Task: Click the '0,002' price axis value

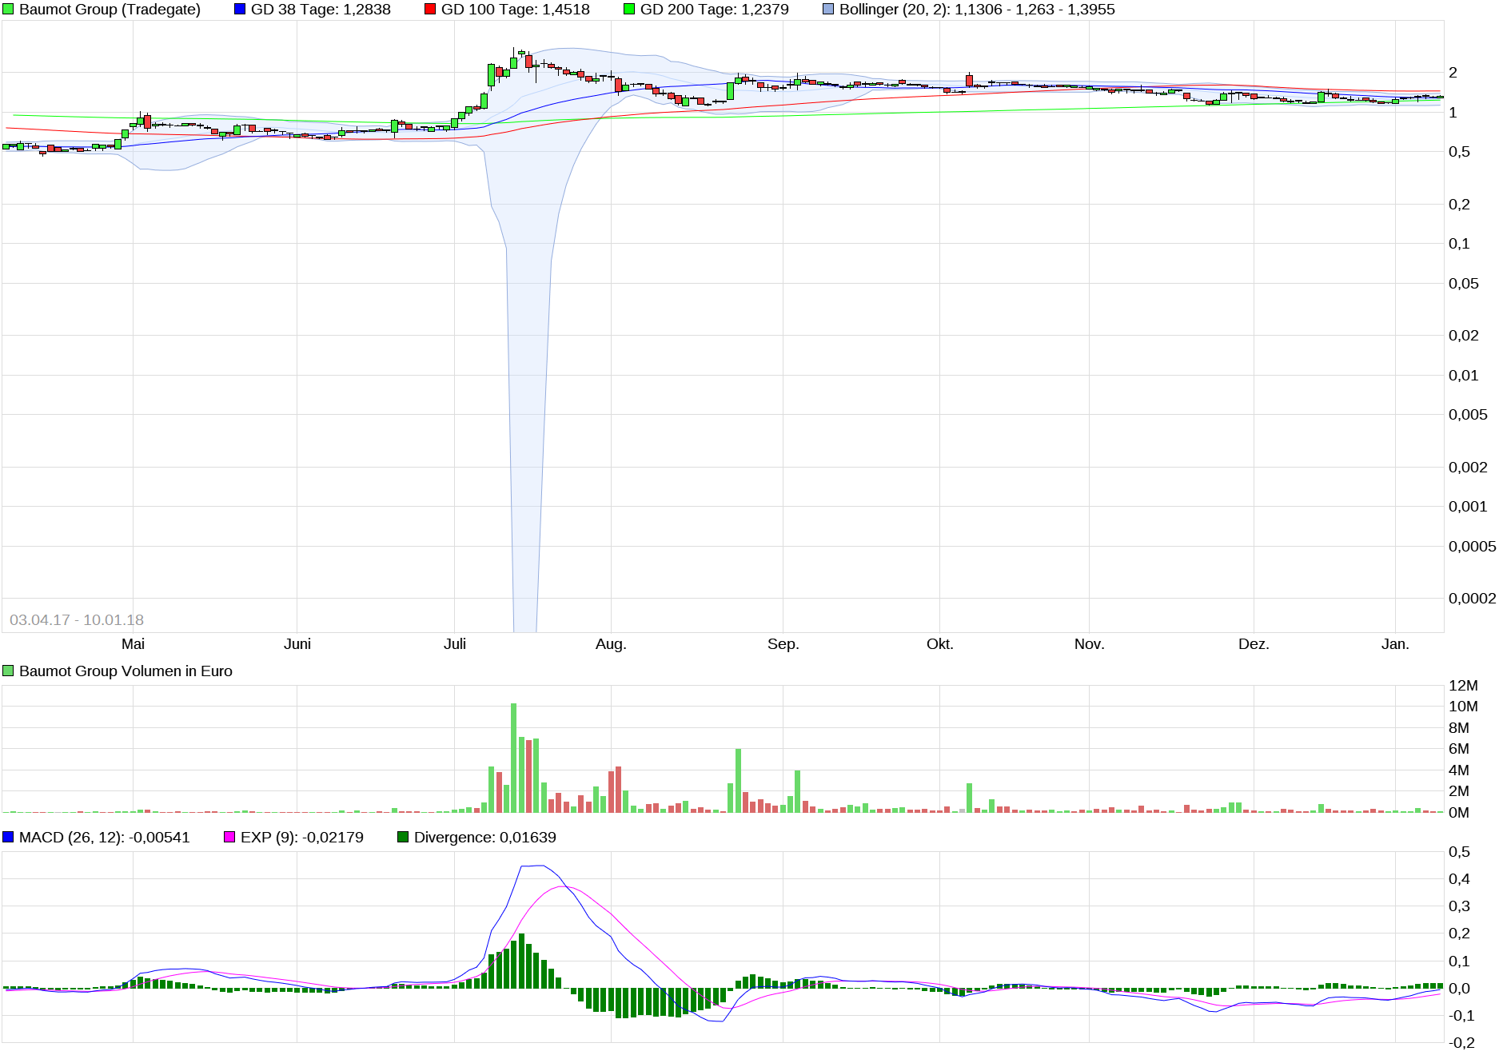Action: 1469,468
